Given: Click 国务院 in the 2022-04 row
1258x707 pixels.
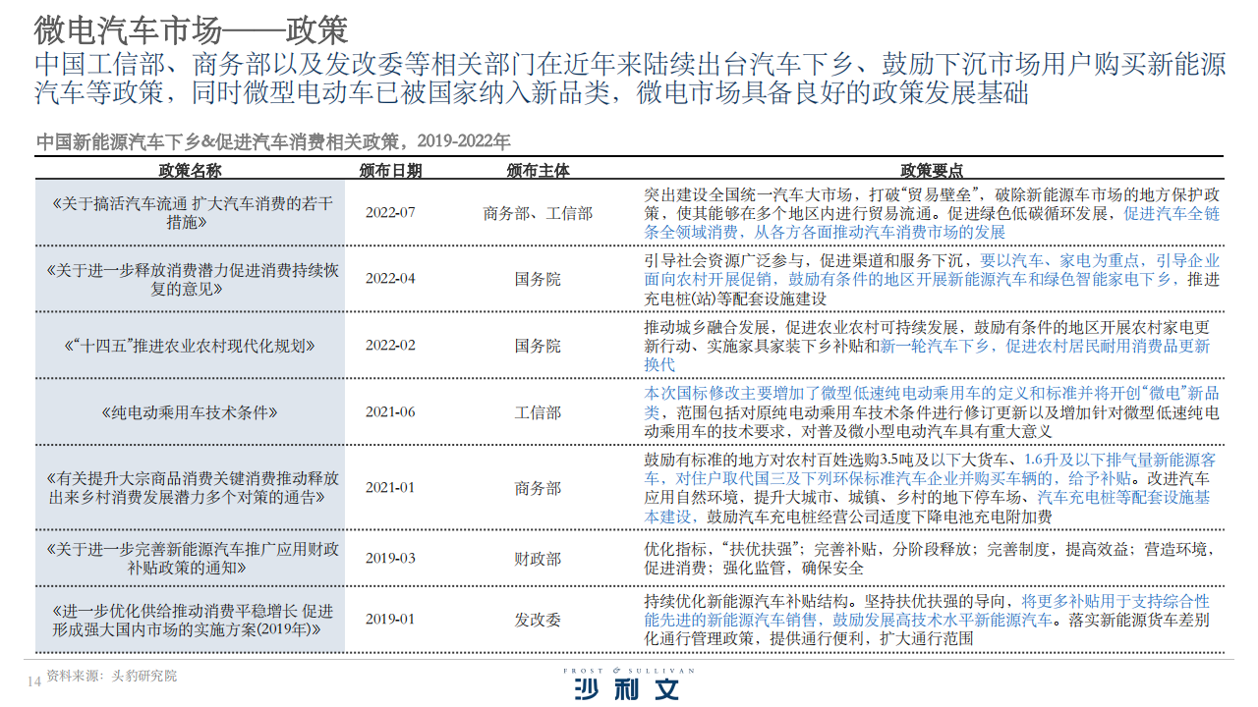Looking at the screenshot, I should pyautogui.click(x=538, y=279).
